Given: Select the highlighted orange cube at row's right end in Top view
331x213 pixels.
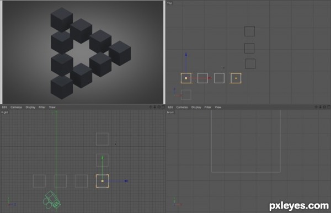Looking at the screenshot, I should point(236,78).
